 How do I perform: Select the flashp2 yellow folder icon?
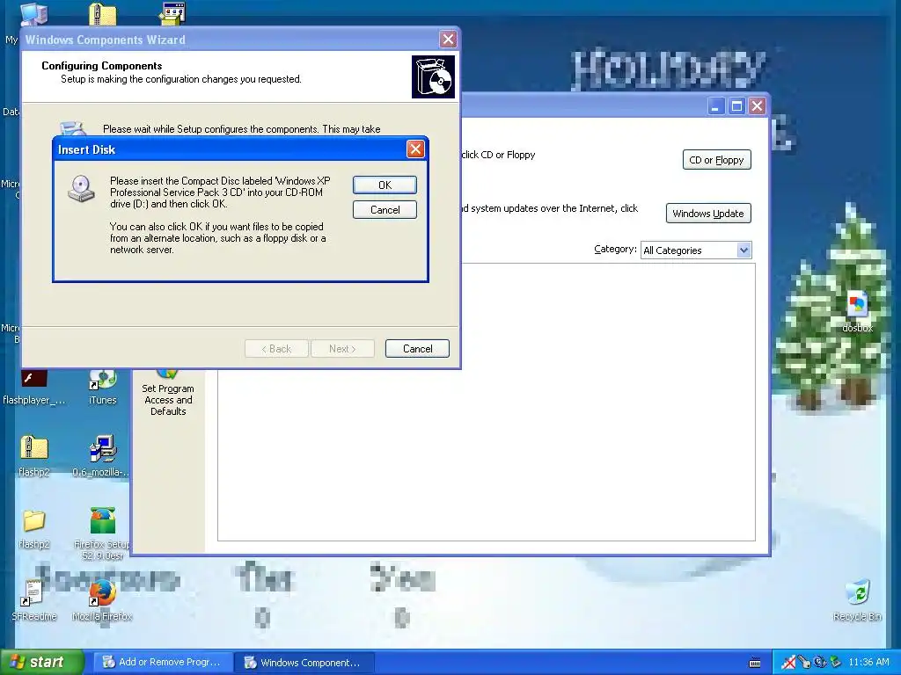pos(34,528)
